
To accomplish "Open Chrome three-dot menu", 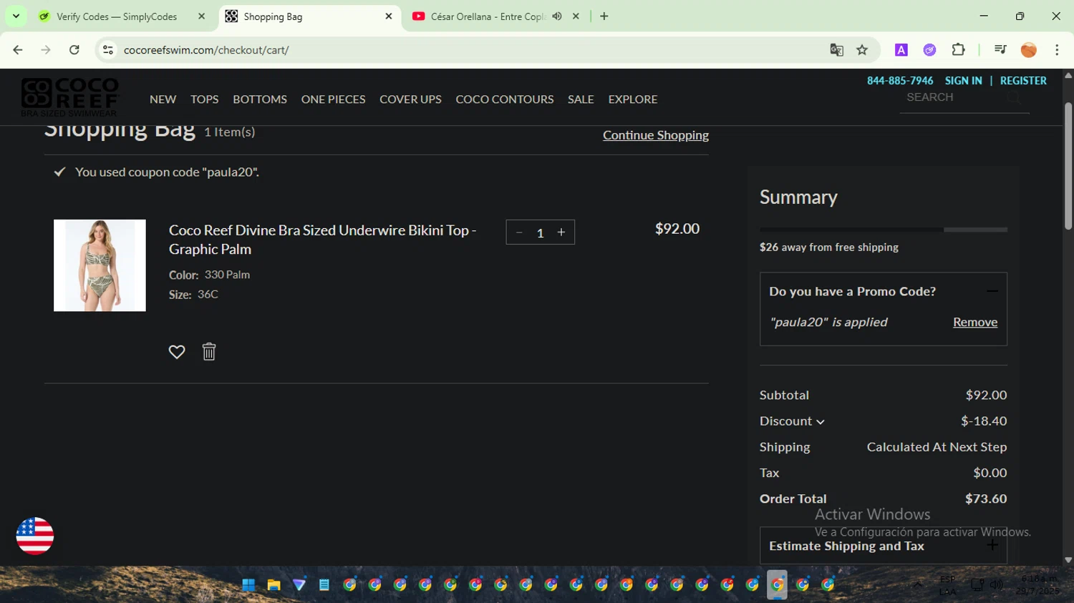I will 1057,50.
